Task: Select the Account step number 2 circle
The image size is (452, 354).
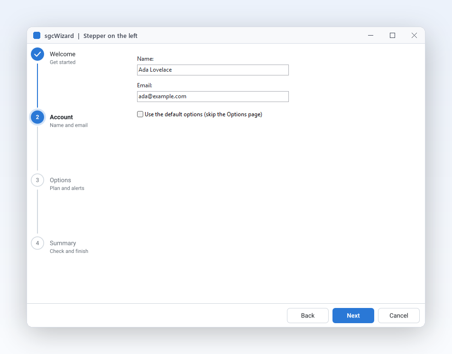Action: click(37, 117)
